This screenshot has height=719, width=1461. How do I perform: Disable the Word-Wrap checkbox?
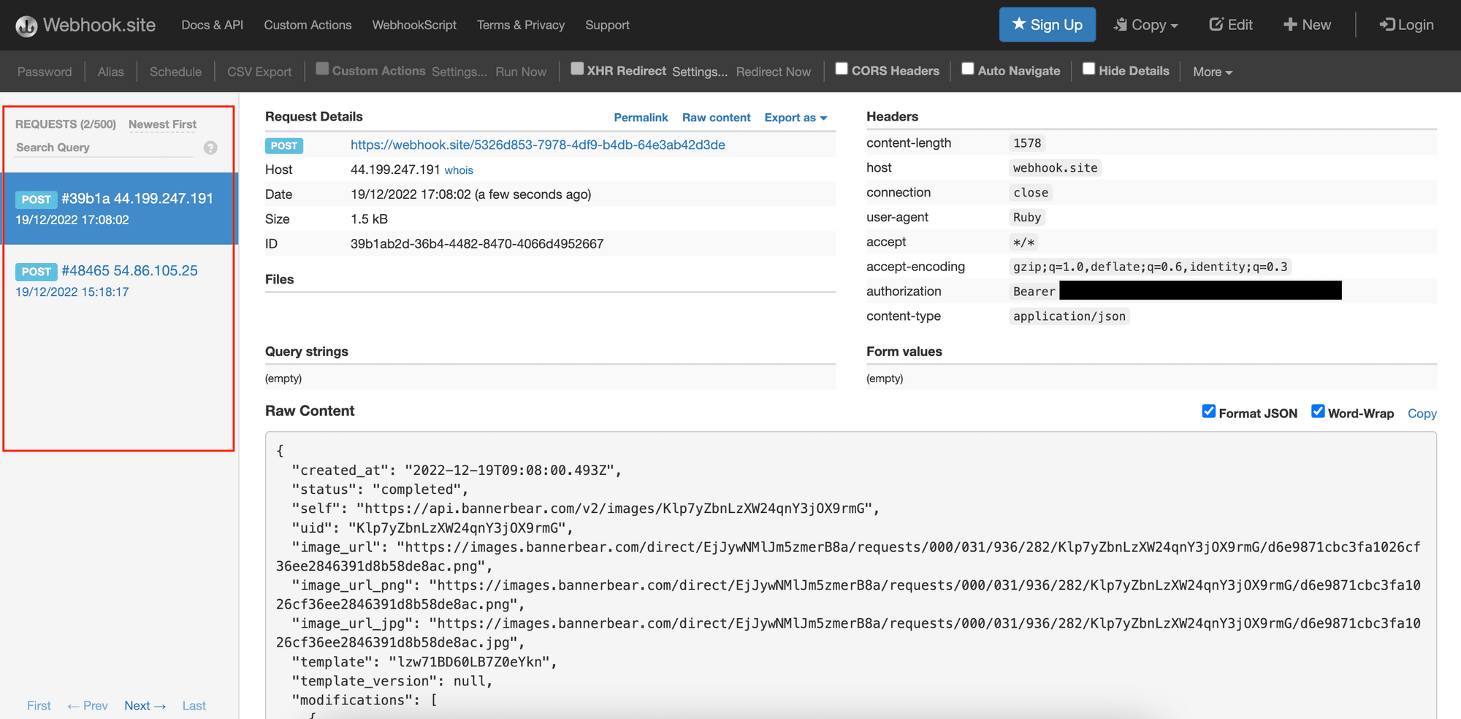(x=1318, y=411)
